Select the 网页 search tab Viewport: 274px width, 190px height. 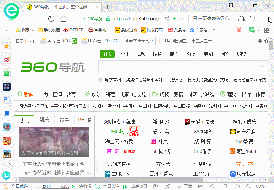click(x=107, y=54)
